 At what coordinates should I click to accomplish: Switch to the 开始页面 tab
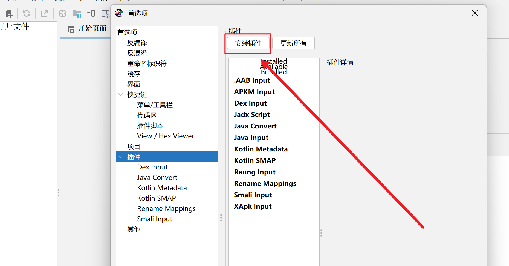tap(87, 29)
